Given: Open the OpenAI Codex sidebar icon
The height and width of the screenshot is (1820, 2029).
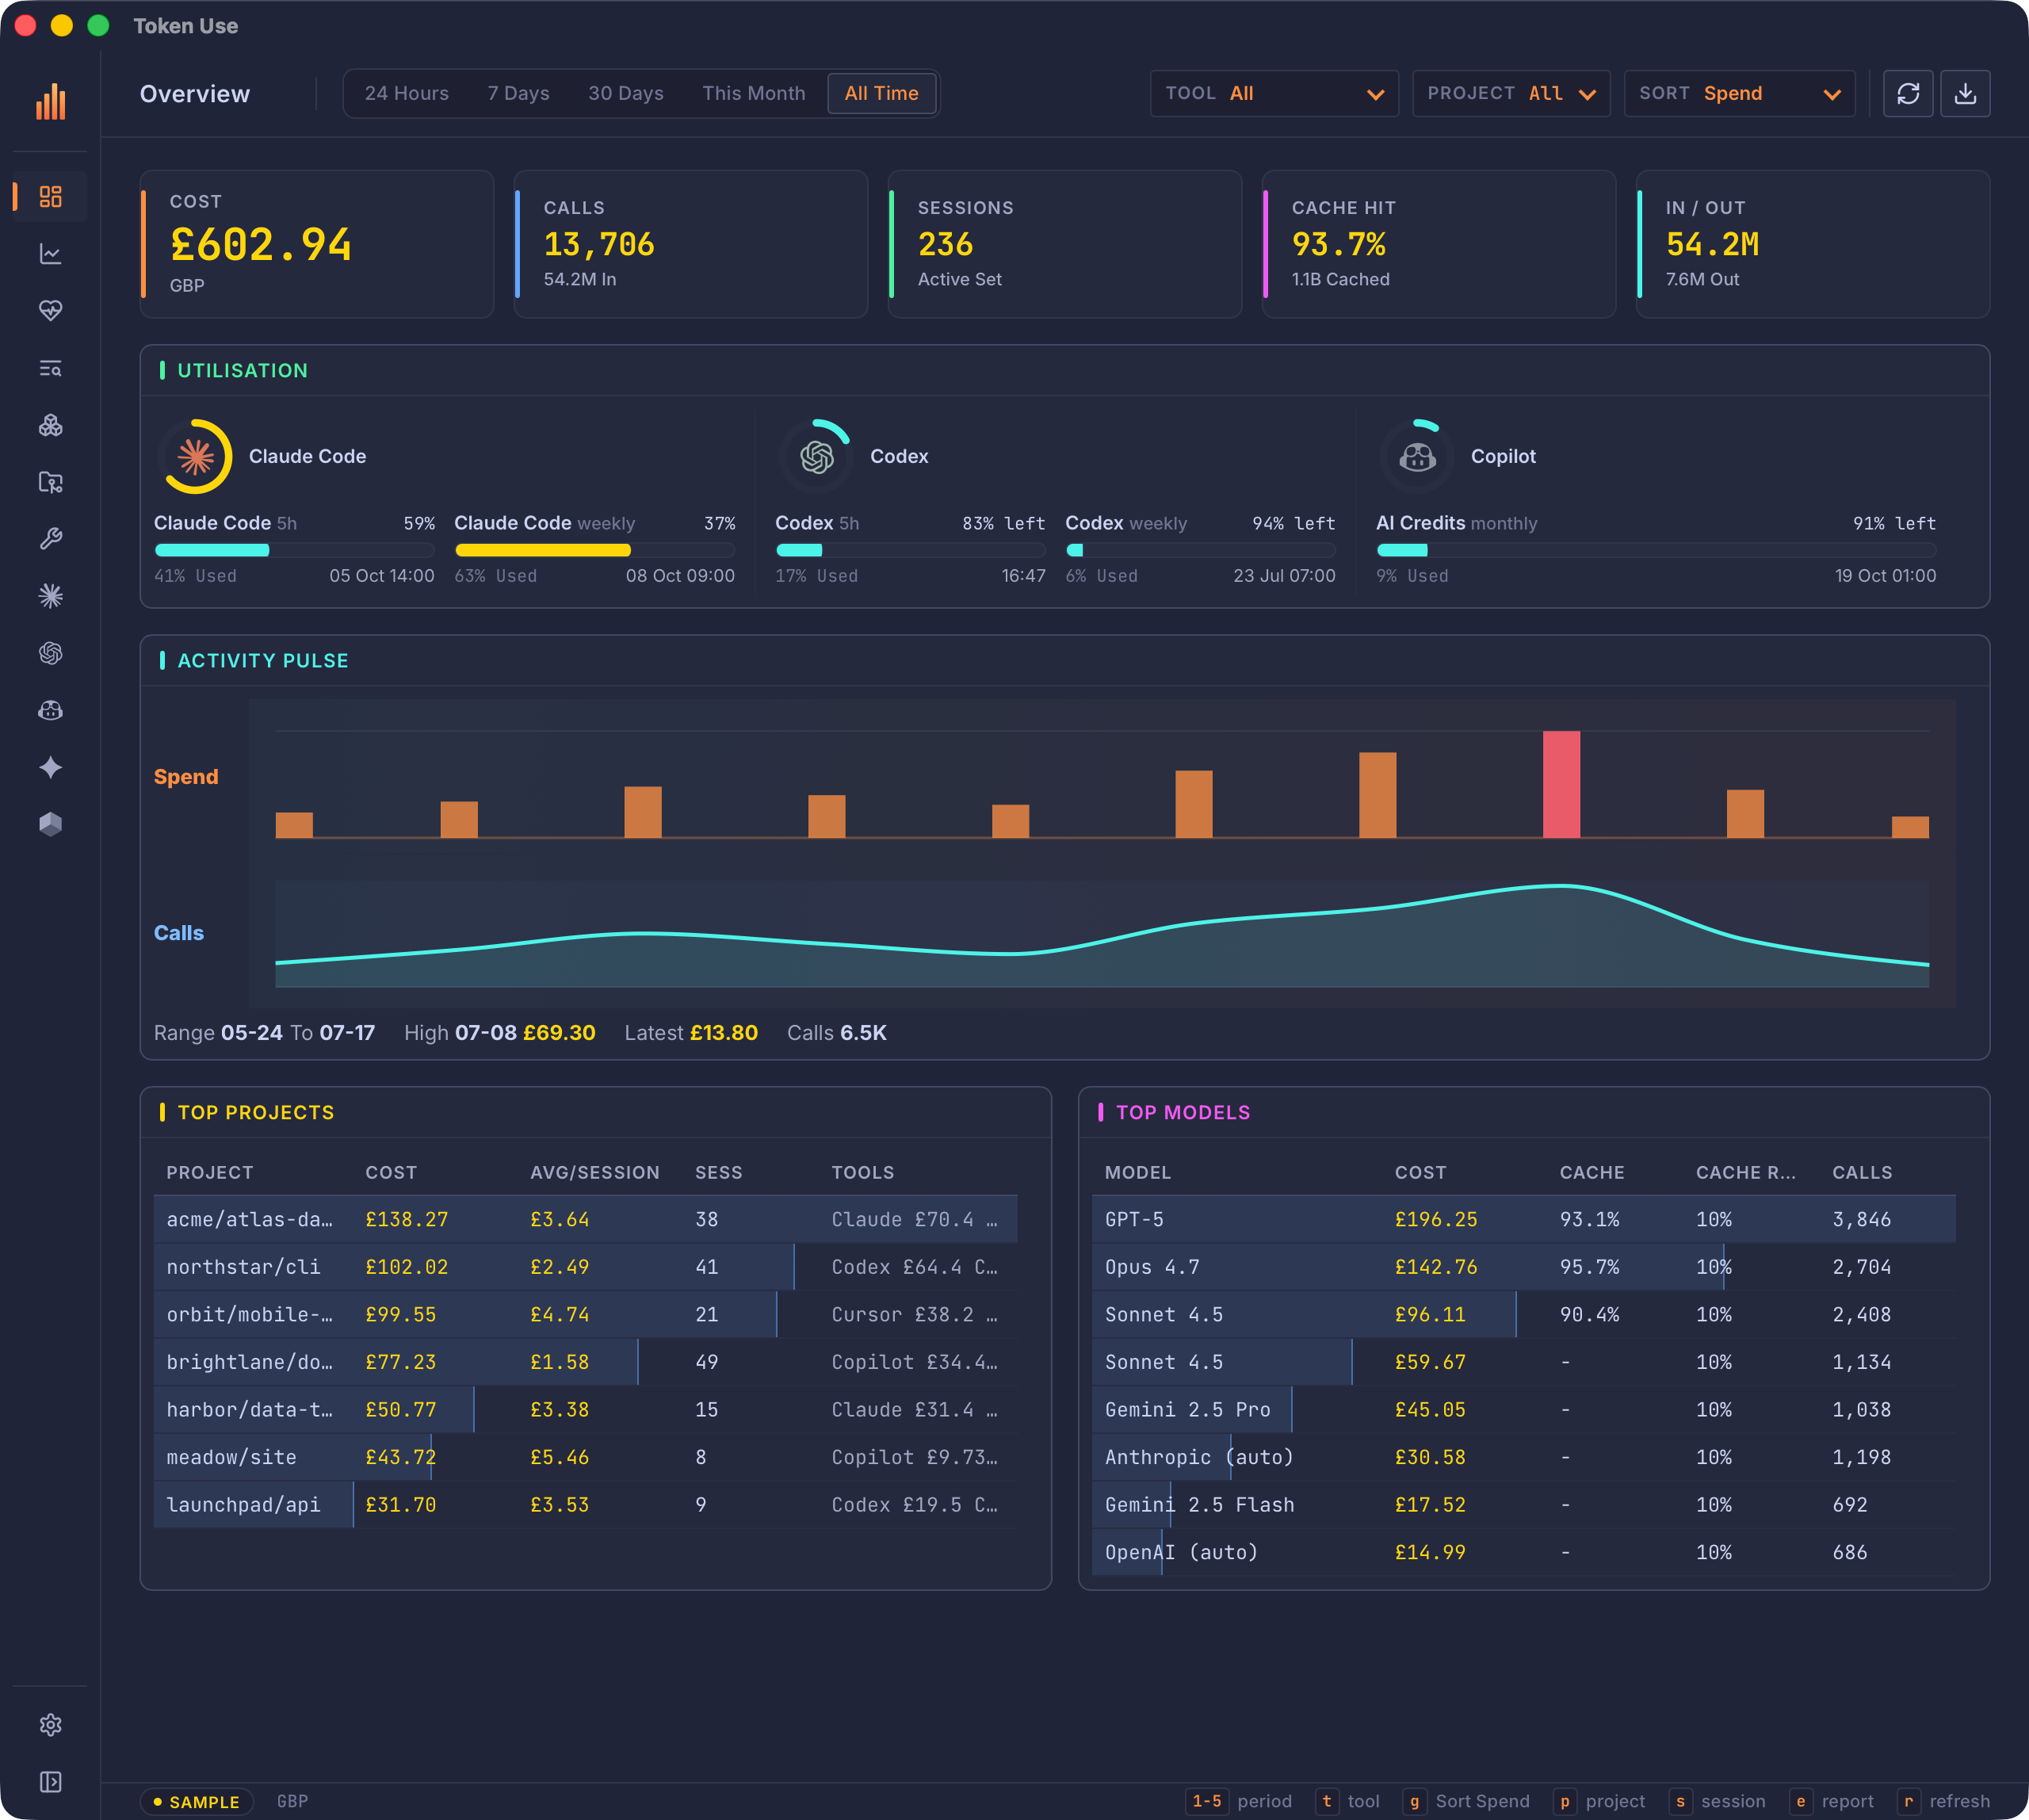Looking at the screenshot, I should pos(50,653).
